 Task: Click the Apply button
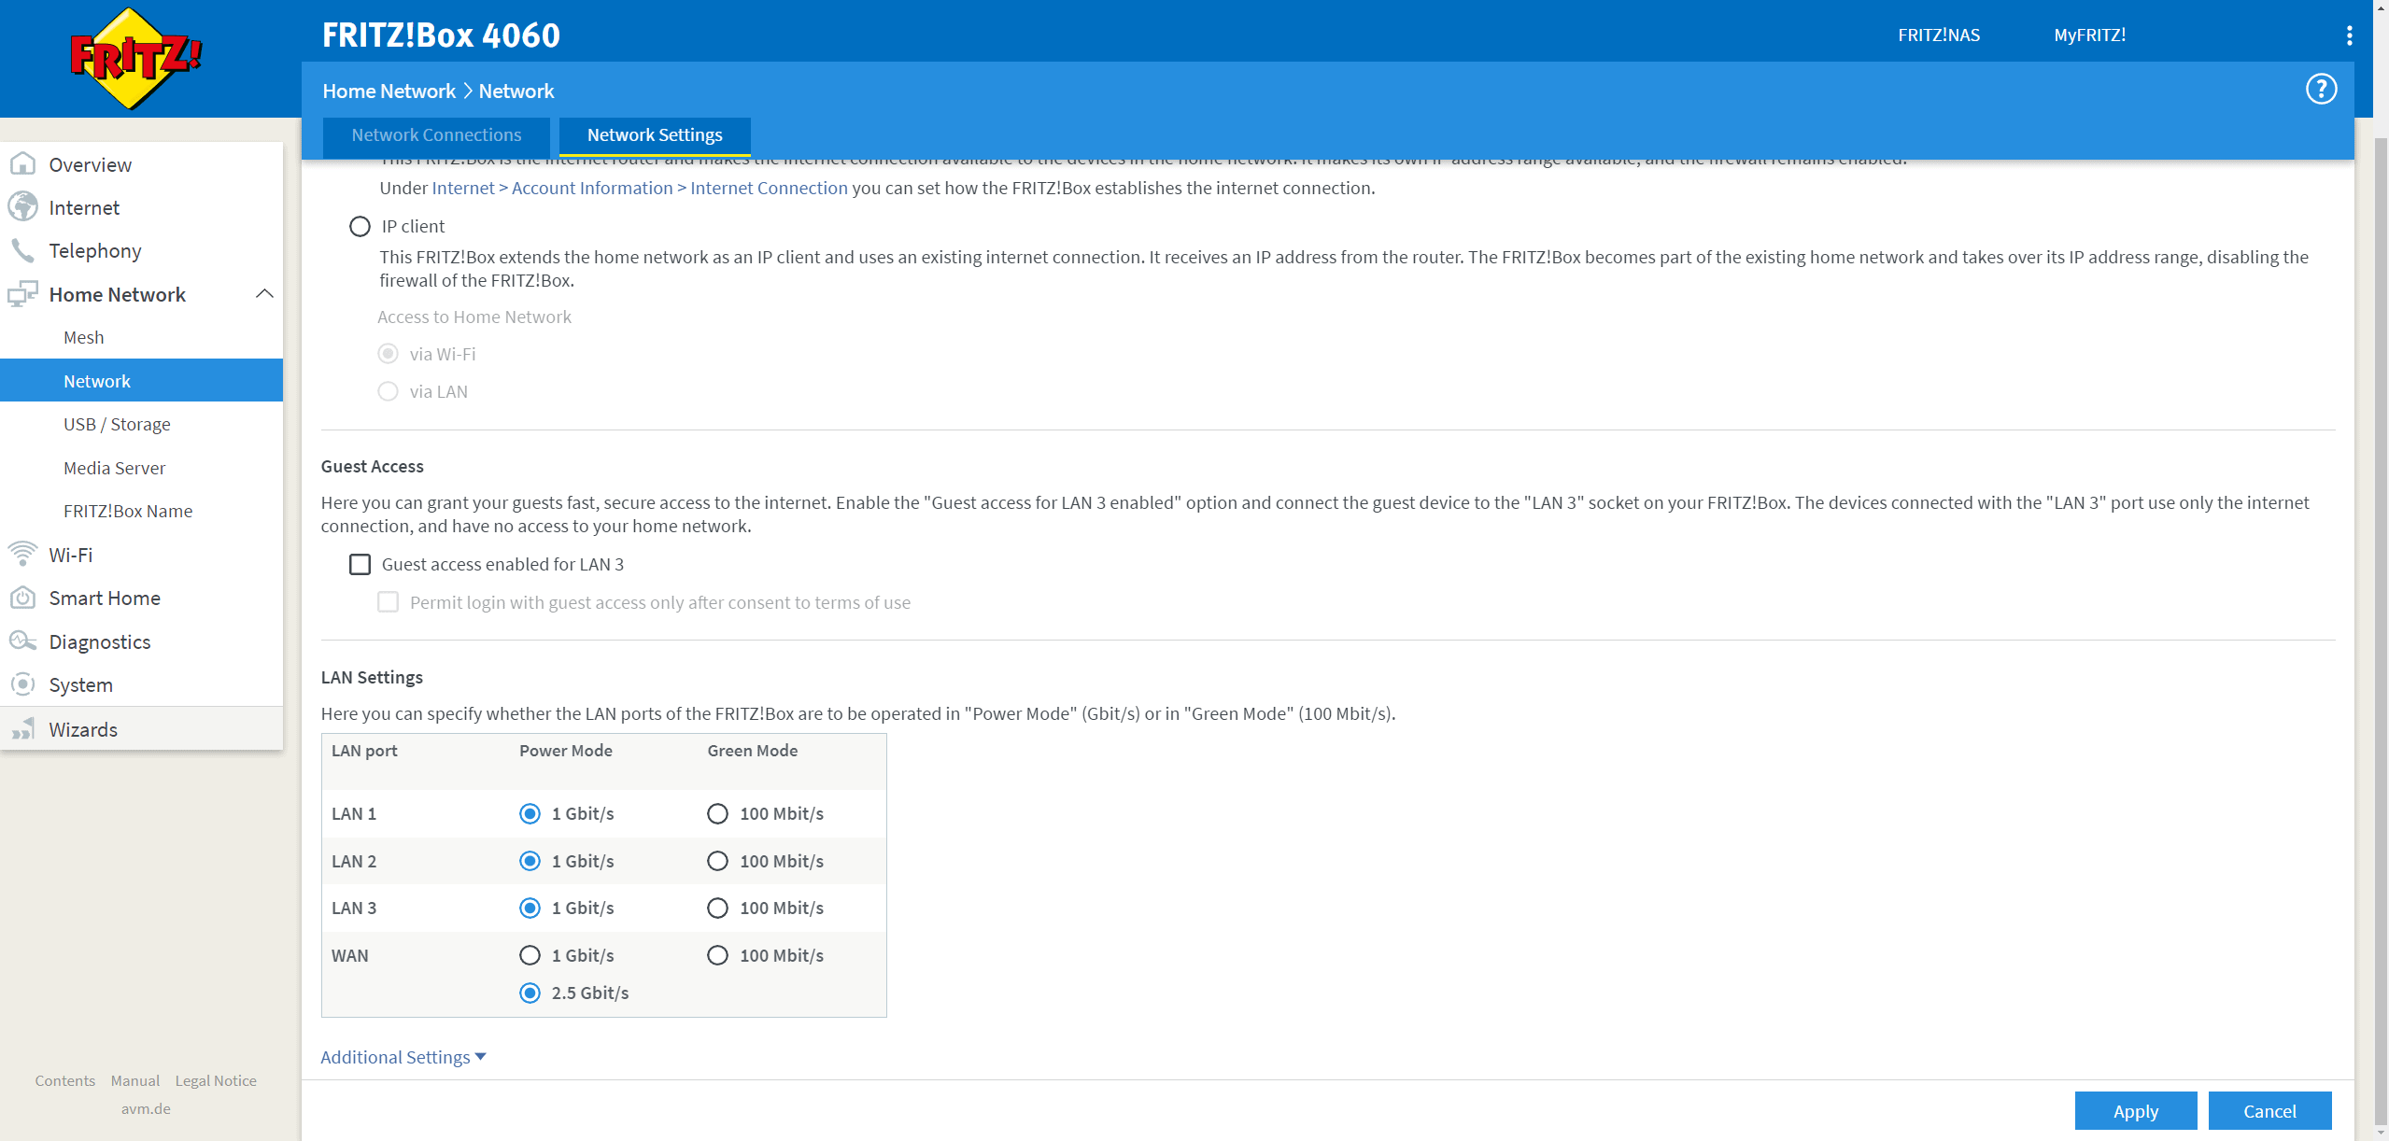(x=2135, y=1111)
